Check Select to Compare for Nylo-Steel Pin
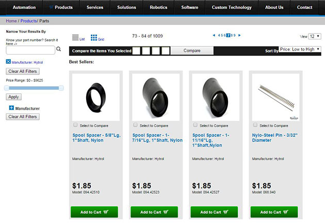Image resolution: width=325 pixels, height=223 pixels. (x=255, y=125)
